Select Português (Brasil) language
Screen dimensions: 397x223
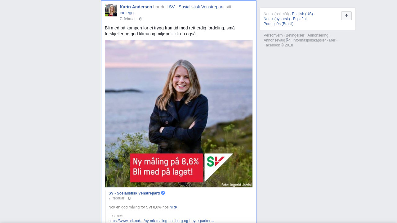click(279, 24)
